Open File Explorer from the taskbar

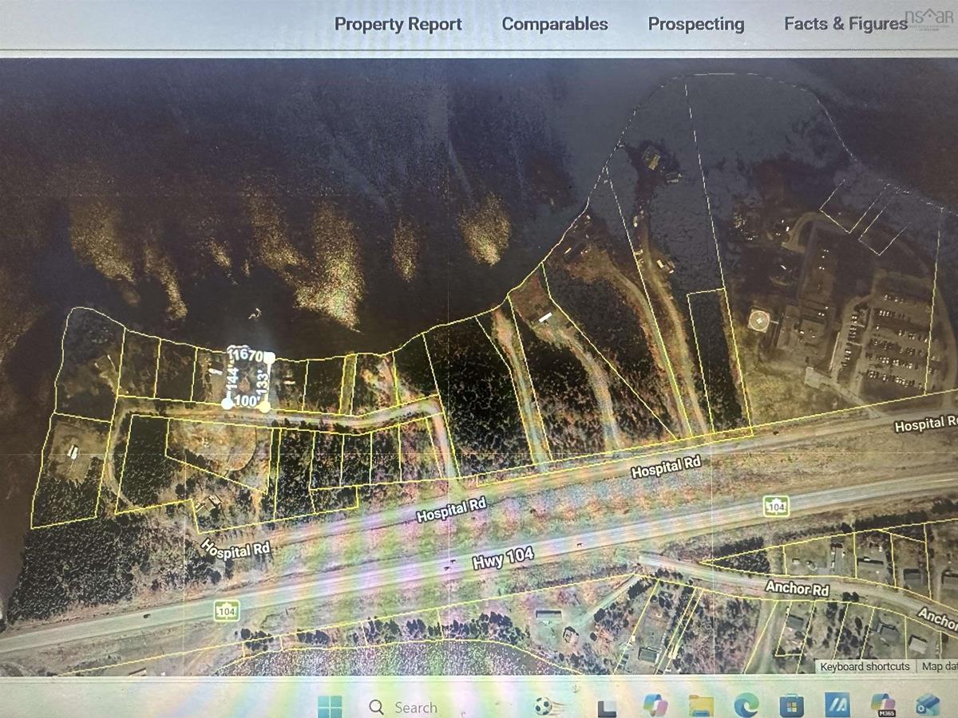pos(700,706)
